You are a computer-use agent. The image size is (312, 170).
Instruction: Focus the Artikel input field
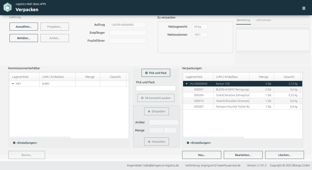[x=164, y=122]
